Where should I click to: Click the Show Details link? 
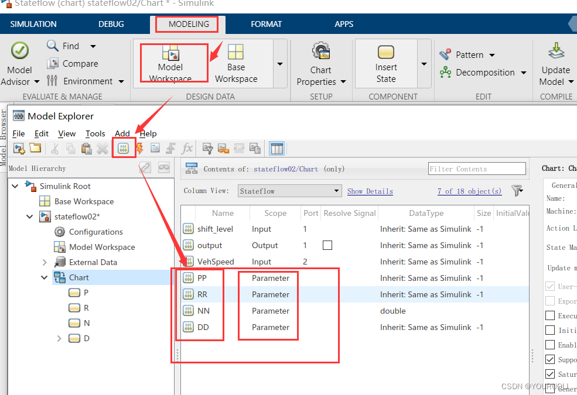370,191
